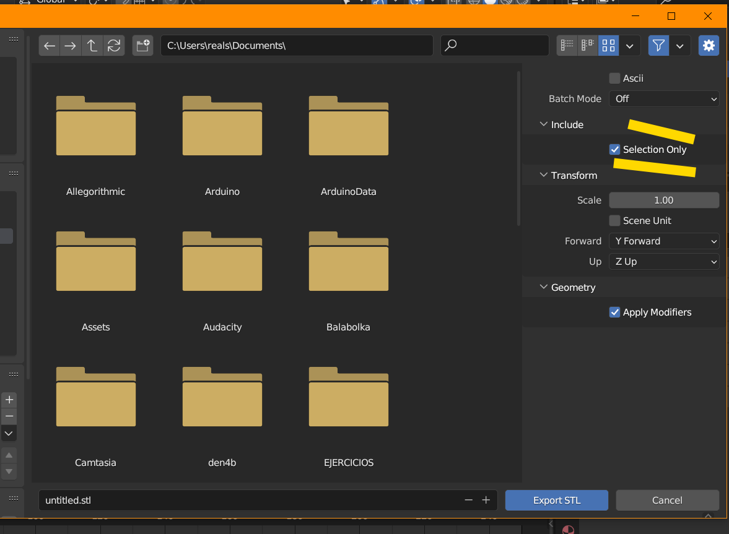Go back to previous folder
This screenshot has height=534, width=729.
(x=50, y=46)
